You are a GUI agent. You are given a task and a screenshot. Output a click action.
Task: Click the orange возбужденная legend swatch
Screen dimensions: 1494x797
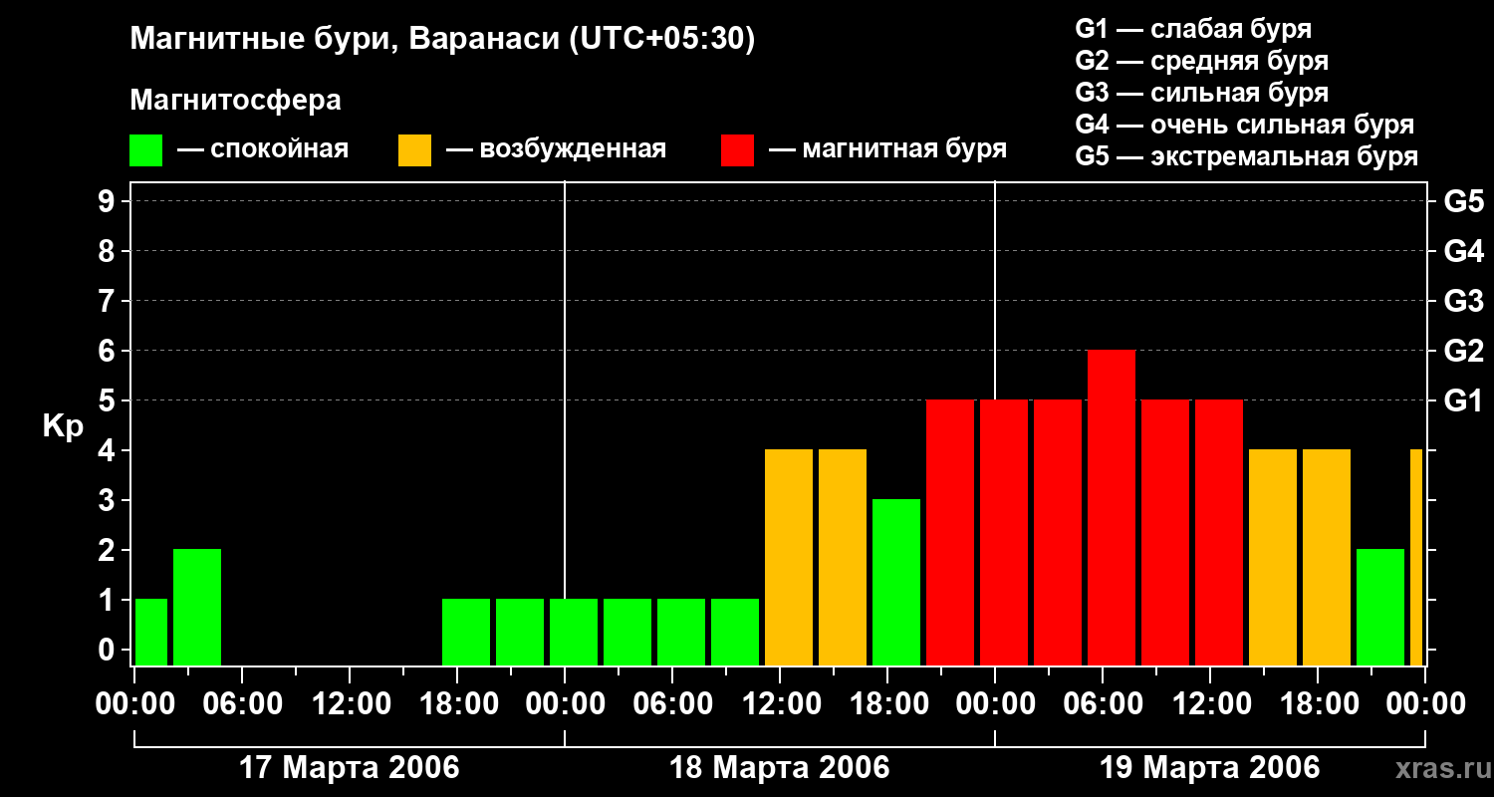[414, 150]
